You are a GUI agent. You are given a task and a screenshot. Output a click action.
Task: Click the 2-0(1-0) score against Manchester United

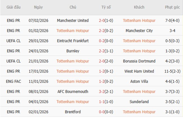(106, 20)
